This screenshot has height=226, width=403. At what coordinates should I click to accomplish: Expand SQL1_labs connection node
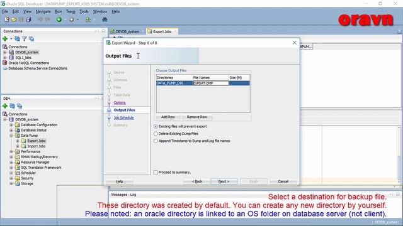coord(5,58)
